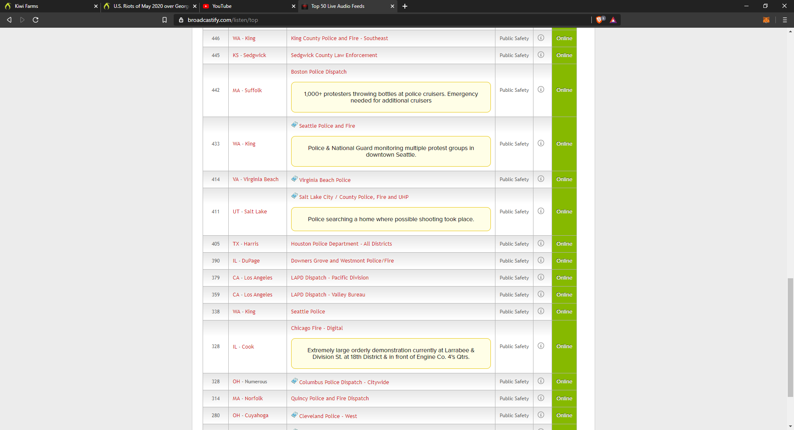794x430 pixels.
Task: Open the Downers Grove and Westmont Police/Fire link
Action: click(x=342, y=261)
